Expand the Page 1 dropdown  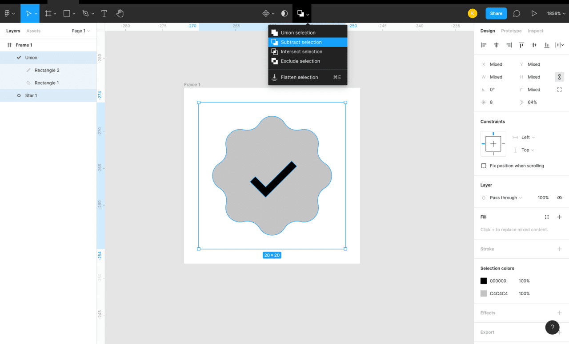(80, 31)
